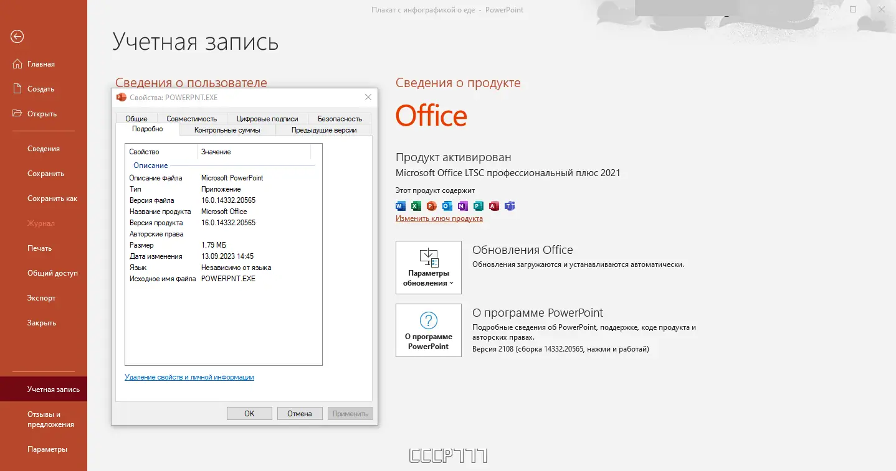
Task: Select the Исходное имя файла property name
Action: pos(163,279)
